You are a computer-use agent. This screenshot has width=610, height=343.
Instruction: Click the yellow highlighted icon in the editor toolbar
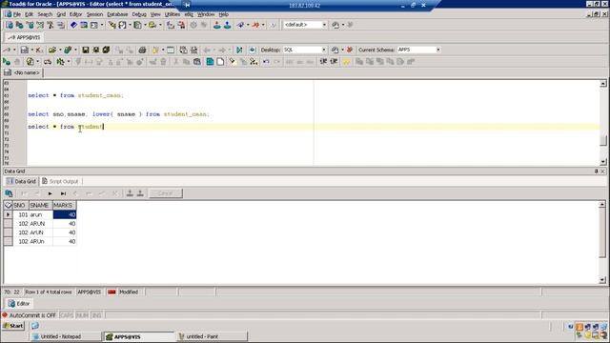[346, 62]
